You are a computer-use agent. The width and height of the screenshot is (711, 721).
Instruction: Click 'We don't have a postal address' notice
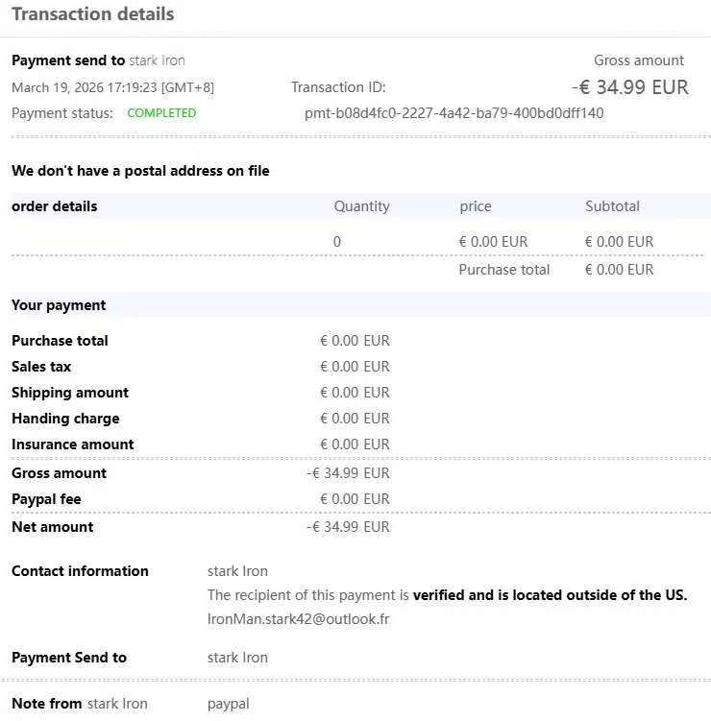140,171
